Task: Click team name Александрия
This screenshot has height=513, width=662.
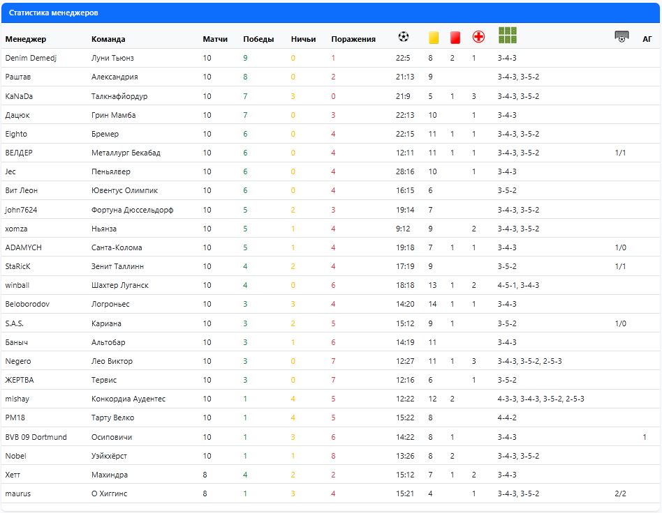Action: tap(115, 77)
